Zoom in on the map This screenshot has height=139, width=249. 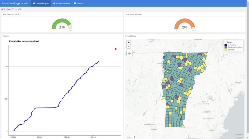(129, 42)
